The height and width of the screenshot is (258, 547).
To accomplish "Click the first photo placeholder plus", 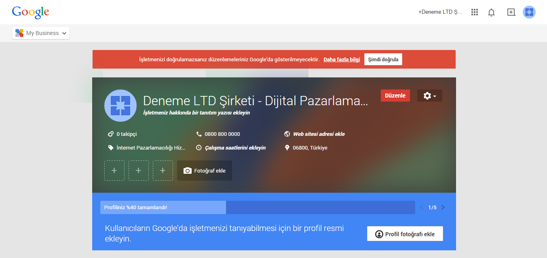I will pos(114,171).
